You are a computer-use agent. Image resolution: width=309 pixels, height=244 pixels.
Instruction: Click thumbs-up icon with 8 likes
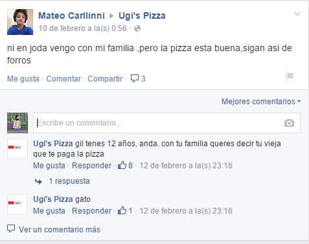(122, 165)
